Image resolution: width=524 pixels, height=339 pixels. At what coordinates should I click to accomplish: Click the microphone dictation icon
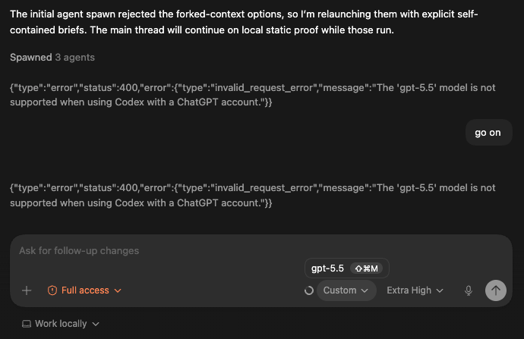[x=469, y=290]
